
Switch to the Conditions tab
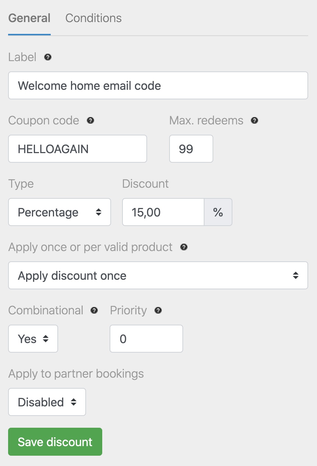(93, 18)
